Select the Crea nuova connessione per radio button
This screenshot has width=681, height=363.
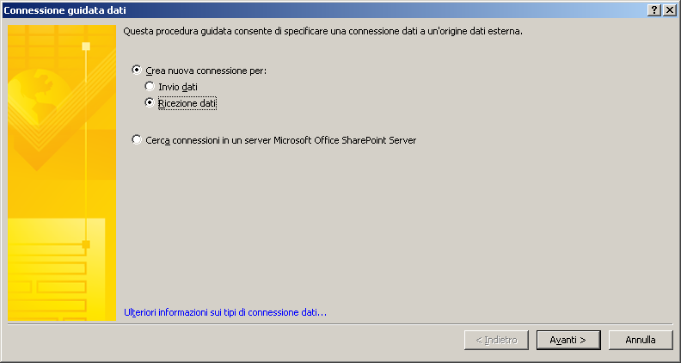137,70
